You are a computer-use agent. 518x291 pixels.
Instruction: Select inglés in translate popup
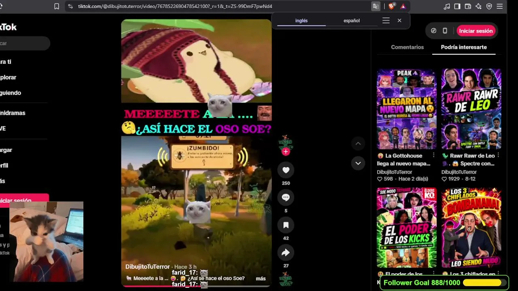(301, 21)
